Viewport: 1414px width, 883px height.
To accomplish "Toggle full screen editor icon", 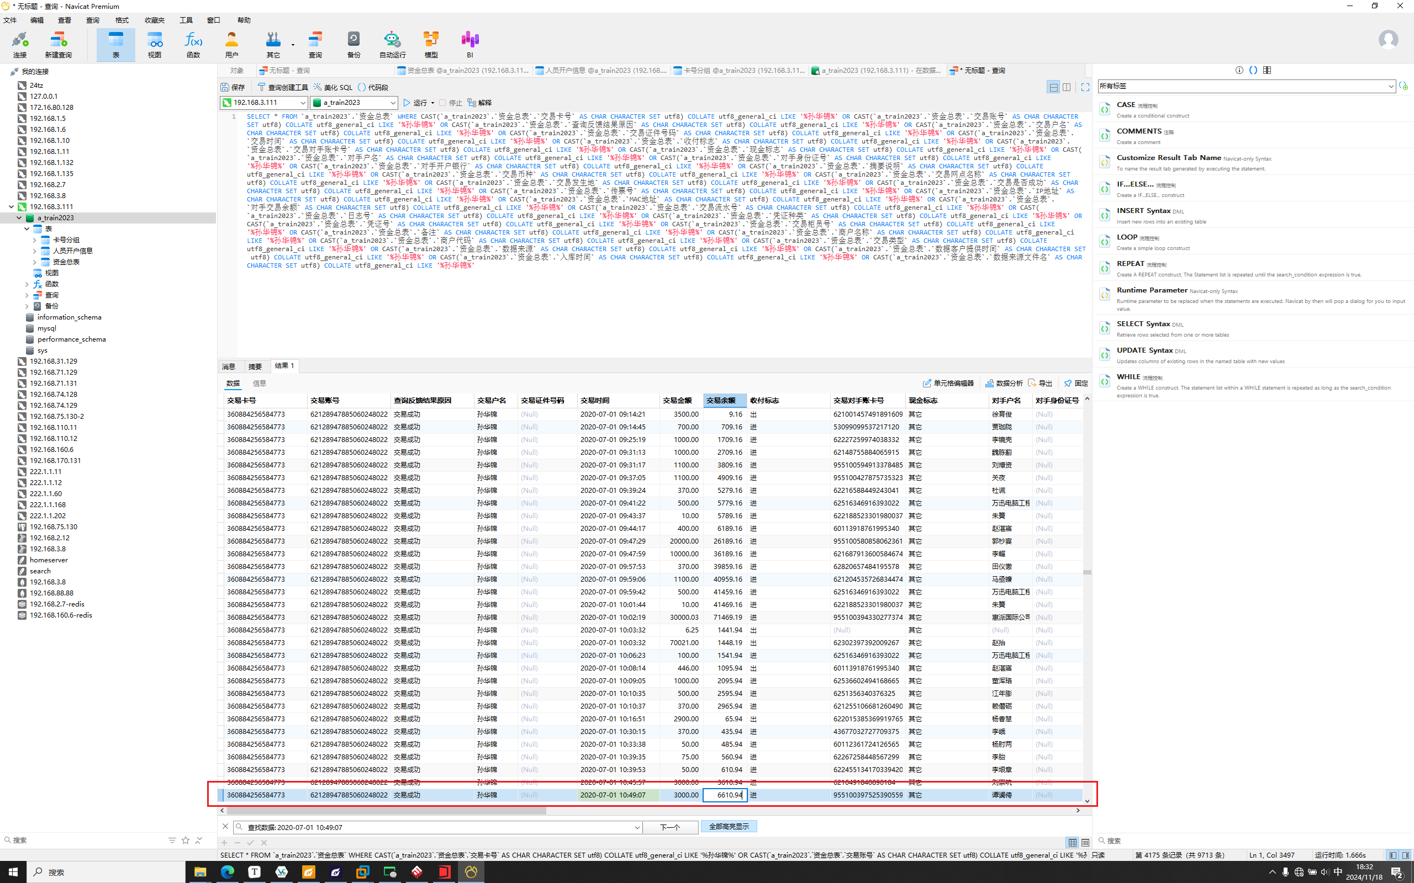I will point(1085,87).
